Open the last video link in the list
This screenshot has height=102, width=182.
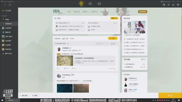(135, 53)
